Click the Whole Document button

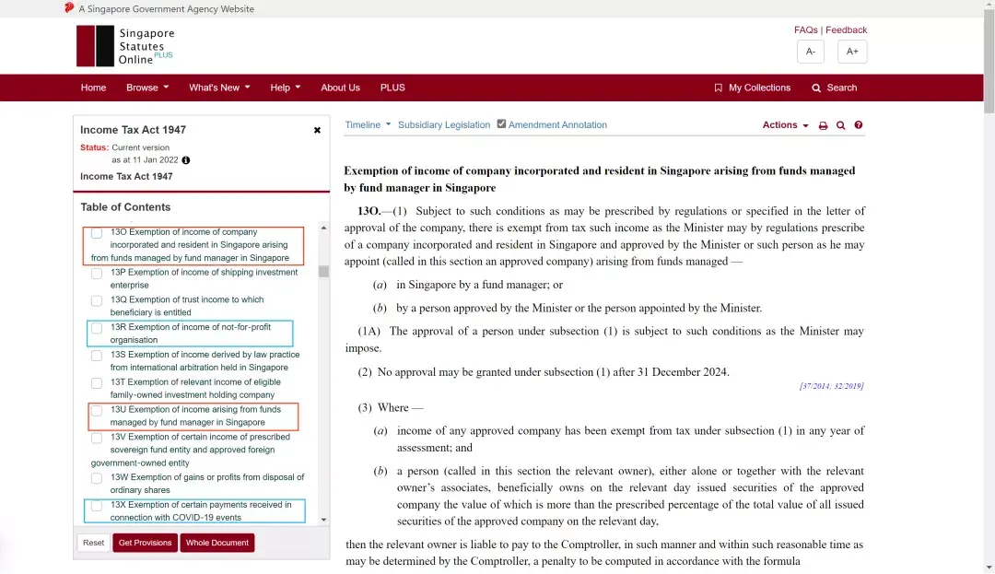pos(217,543)
